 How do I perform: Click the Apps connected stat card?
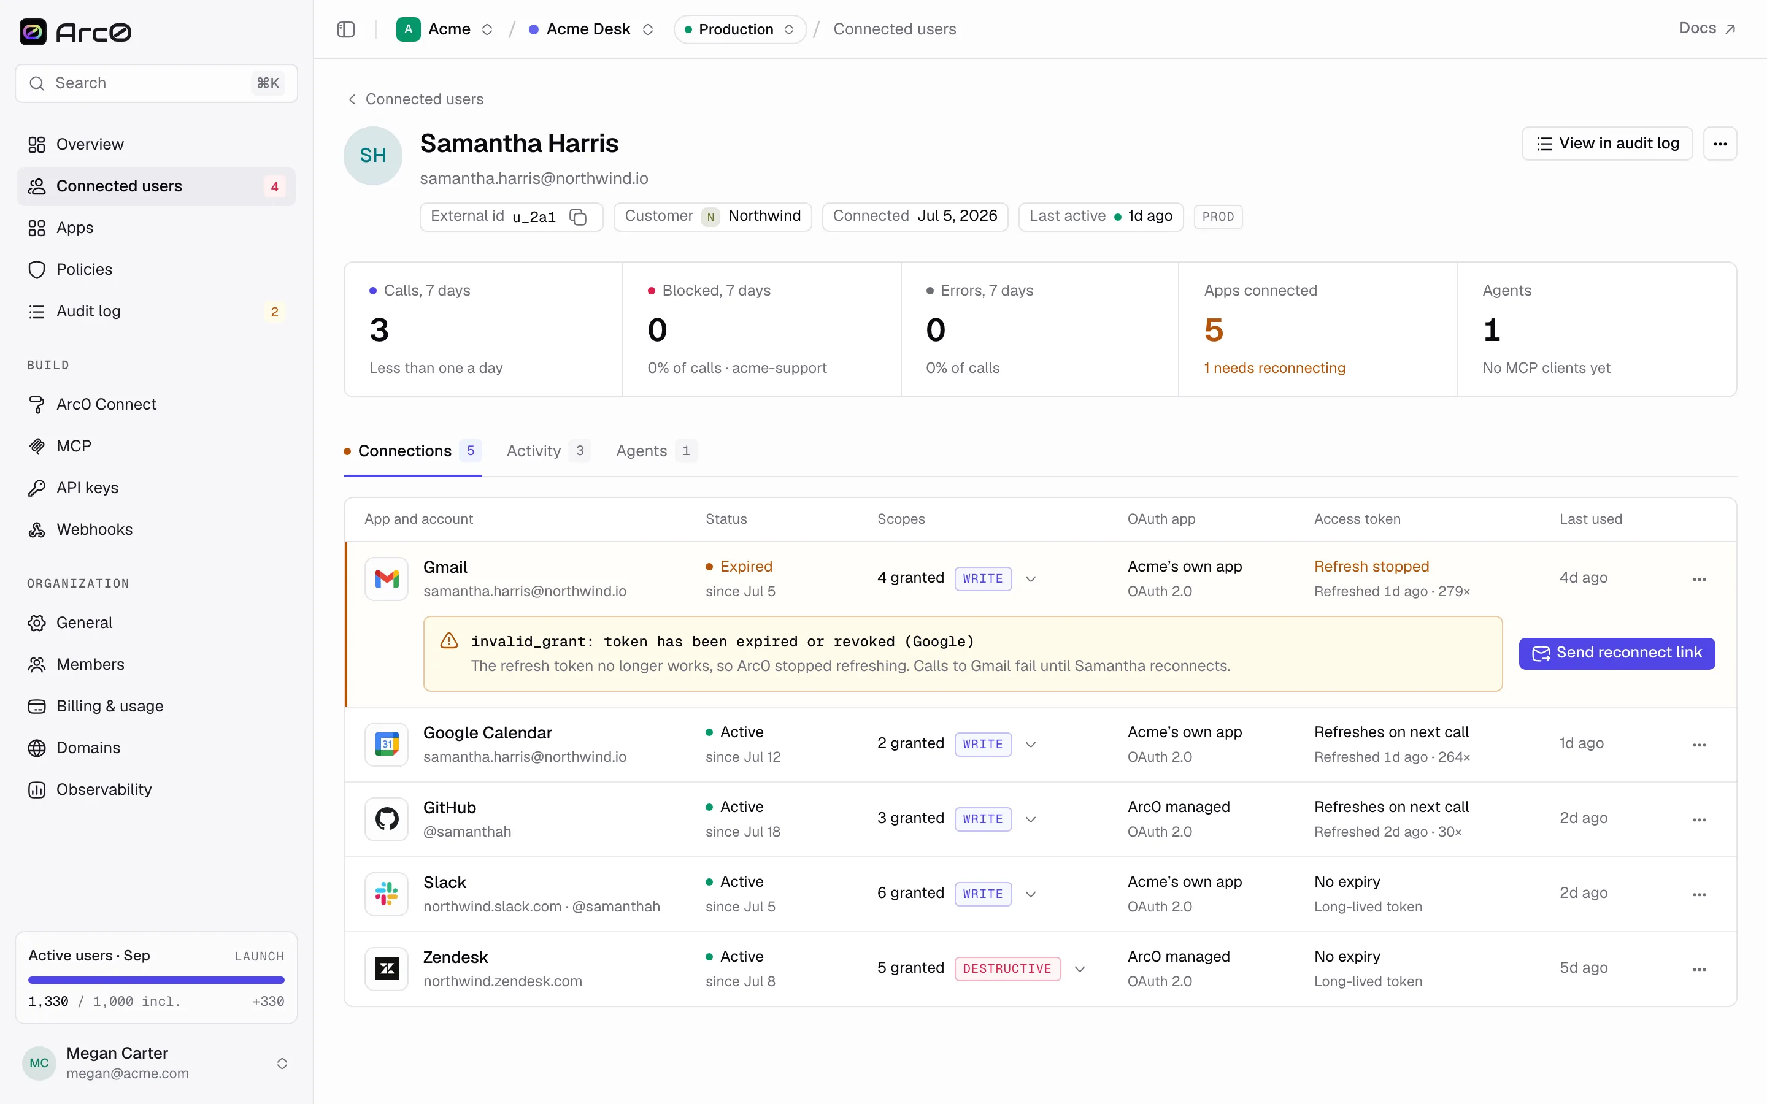pyautogui.click(x=1317, y=329)
